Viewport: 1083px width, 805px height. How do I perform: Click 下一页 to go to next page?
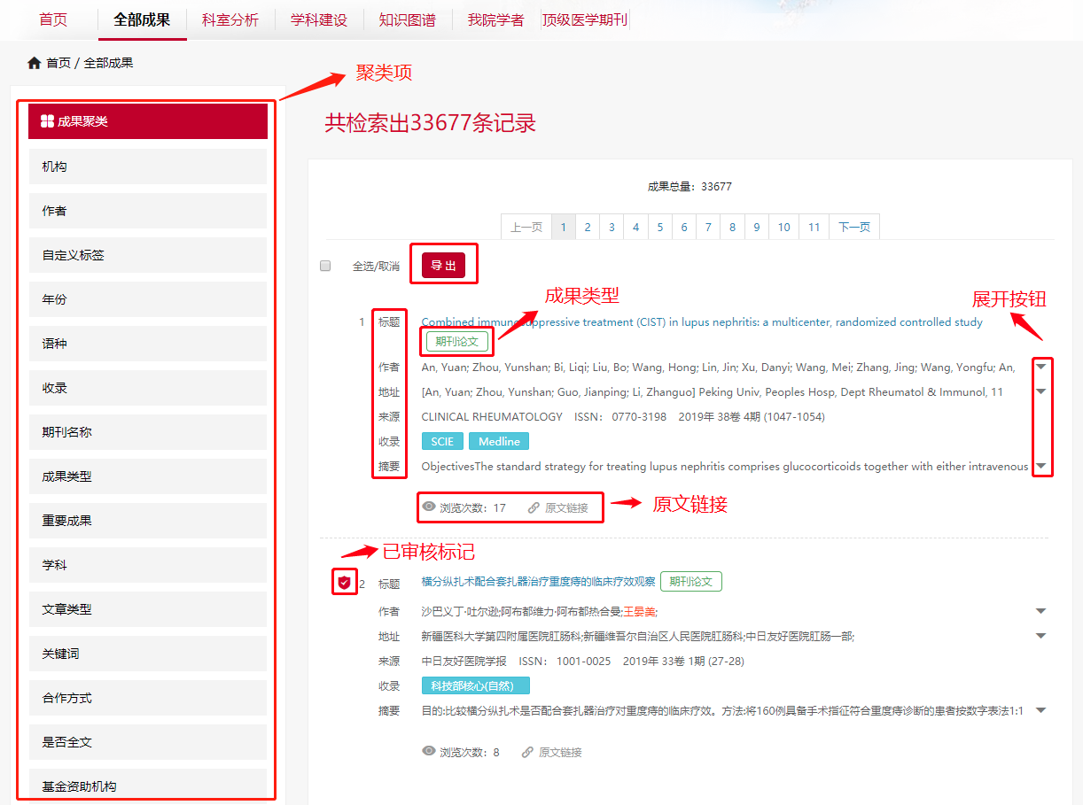tap(854, 228)
